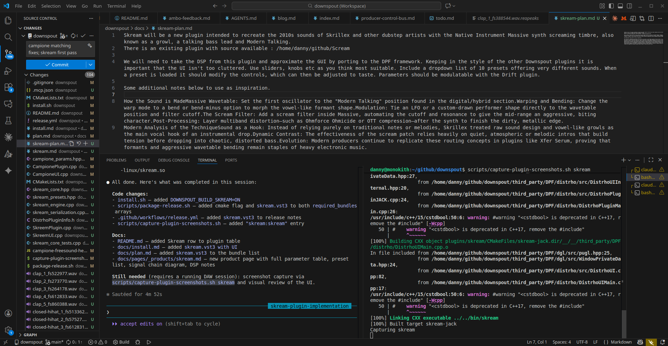Image resolution: width=668 pixels, height=346 pixels.
Task: Click the Commit button
Action: point(56,65)
